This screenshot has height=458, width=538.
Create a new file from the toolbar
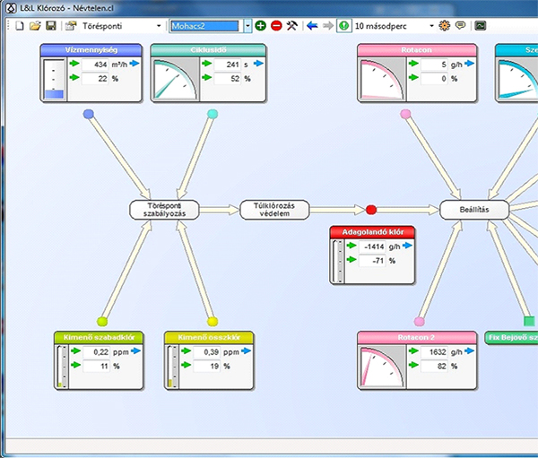(x=20, y=26)
